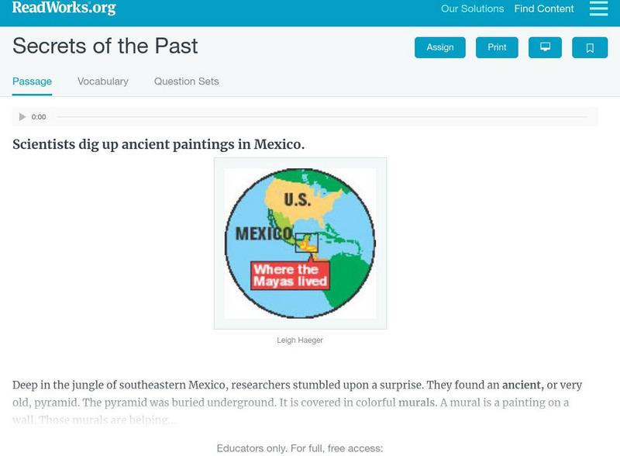Seek within the audio progress bar
Screen dimensions: 620x456
tap(322, 117)
